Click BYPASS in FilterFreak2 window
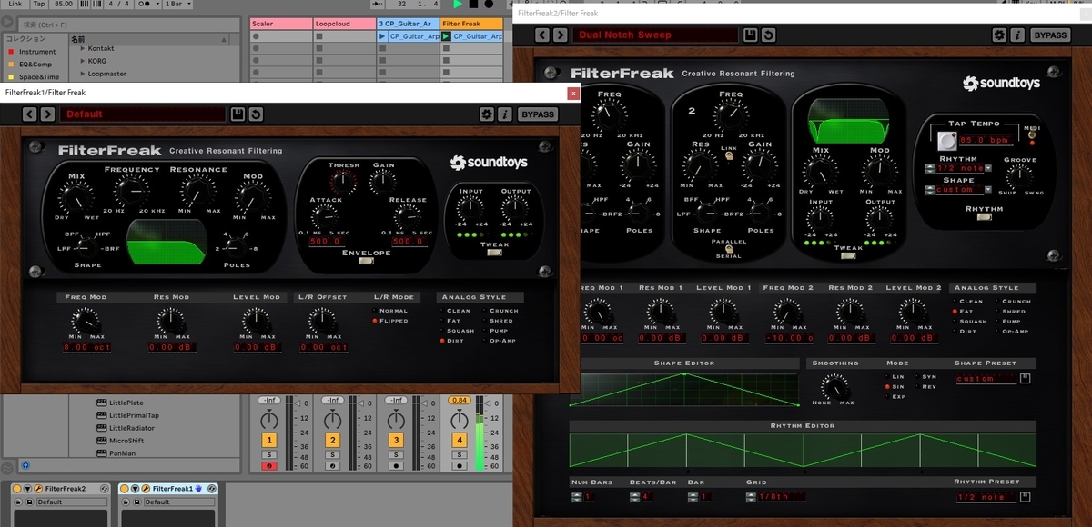The height and width of the screenshot is (527, 1092). (x=1050, y=35)
